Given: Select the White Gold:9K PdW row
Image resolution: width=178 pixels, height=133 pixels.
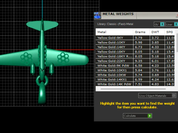Looking at the screenshot, I should point(135,66).
